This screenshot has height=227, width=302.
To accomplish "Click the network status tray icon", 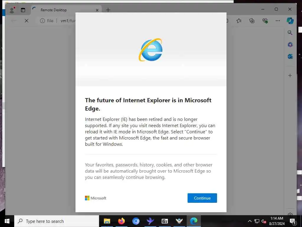I will [257, 221].
